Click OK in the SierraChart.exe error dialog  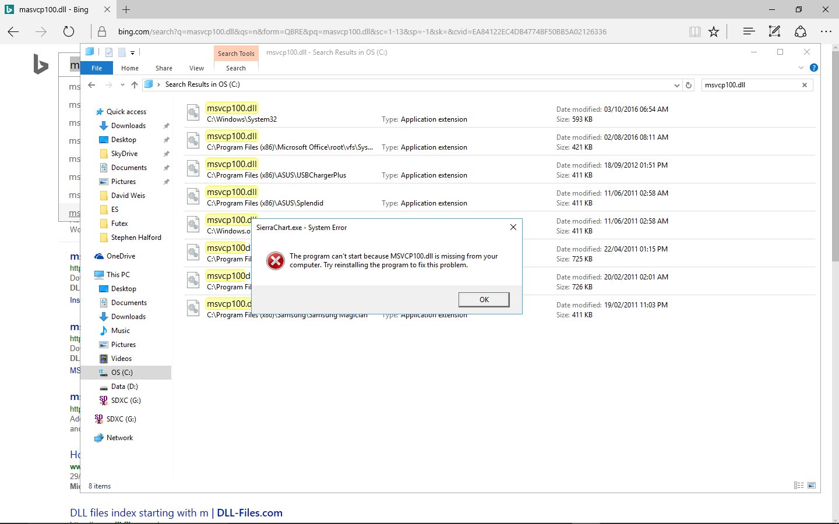click(484, 299)
